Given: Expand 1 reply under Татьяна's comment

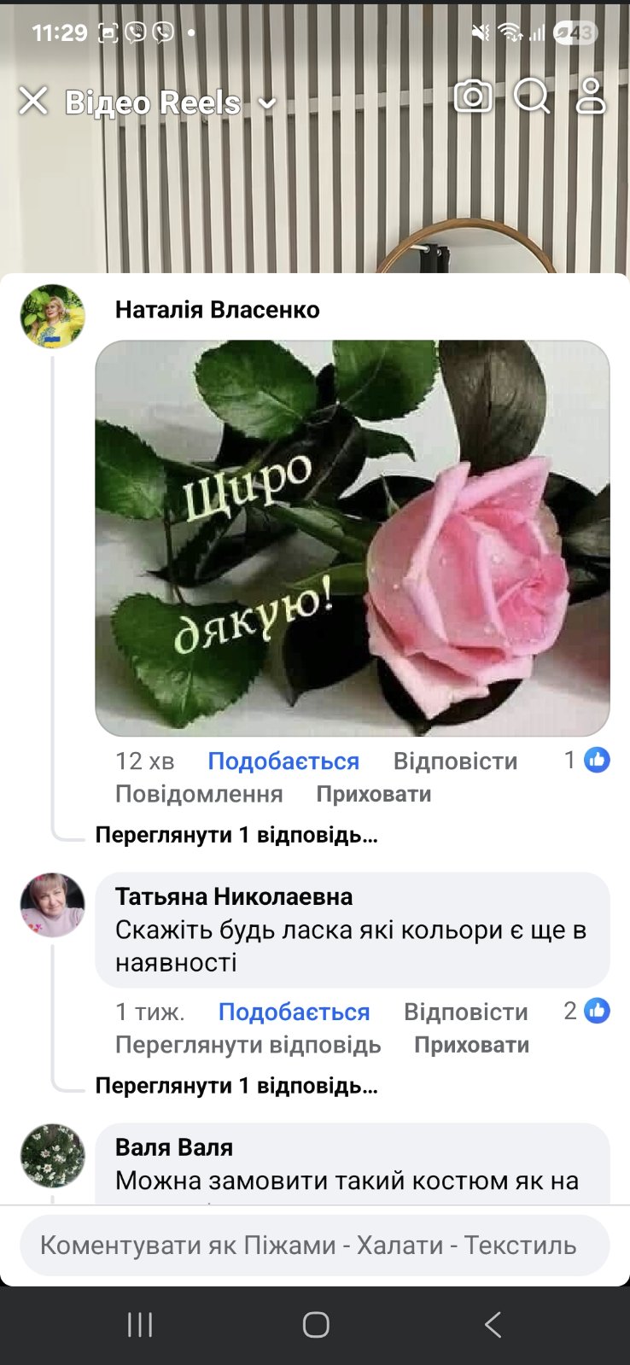Looking at the screenshot, I should [x=236, y=1086].
